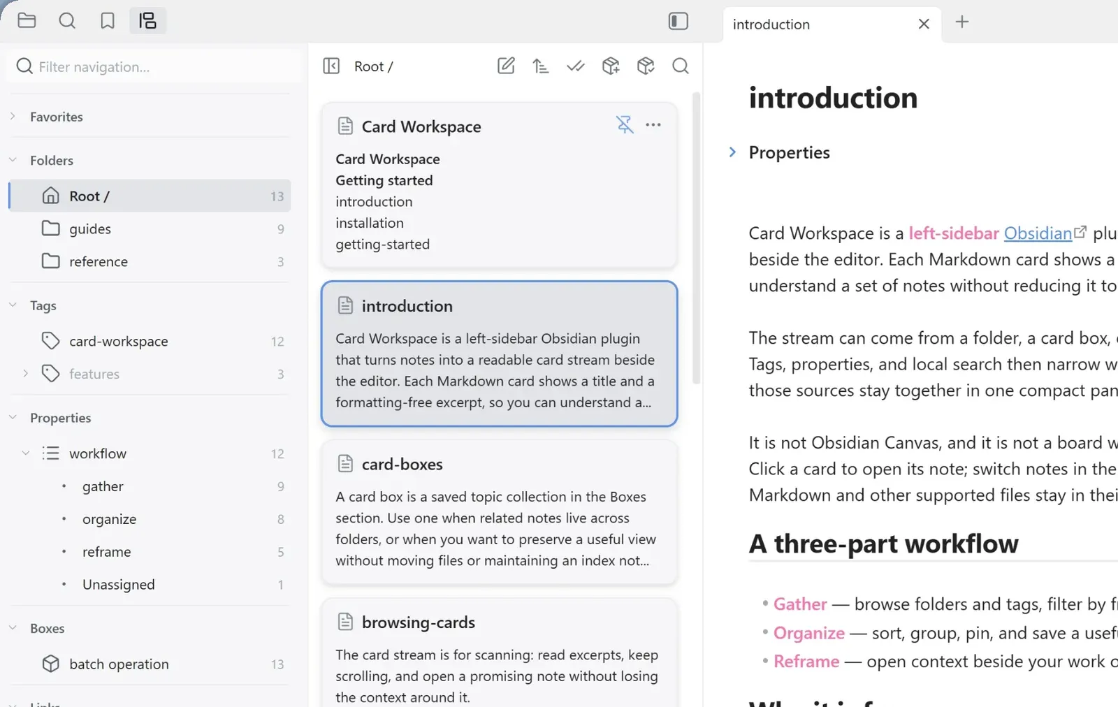Screen dimensions: 1118x707
Task: Open the search icon in the top ribbon
Action: (67, 21)
